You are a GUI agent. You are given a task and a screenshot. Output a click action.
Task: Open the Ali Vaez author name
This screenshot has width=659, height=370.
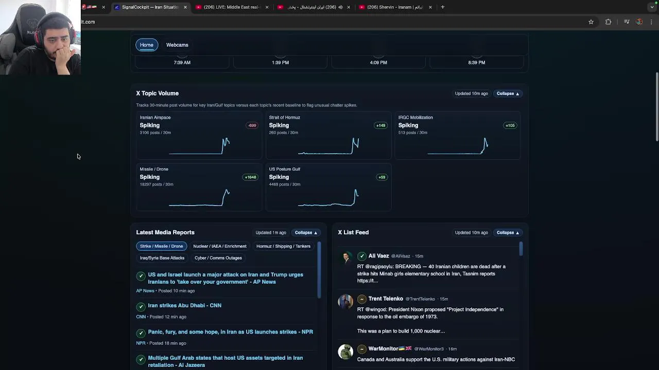[378, 256]
